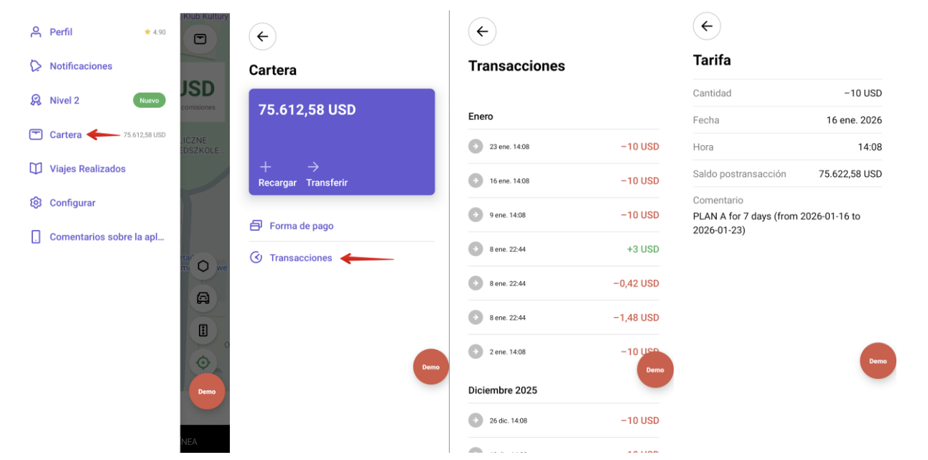Image resolution: width=928 pixels, height=460 pixels.
Task: Open the +3 USD transaction row
Action: pyautogui.click(x=563, y=249)
